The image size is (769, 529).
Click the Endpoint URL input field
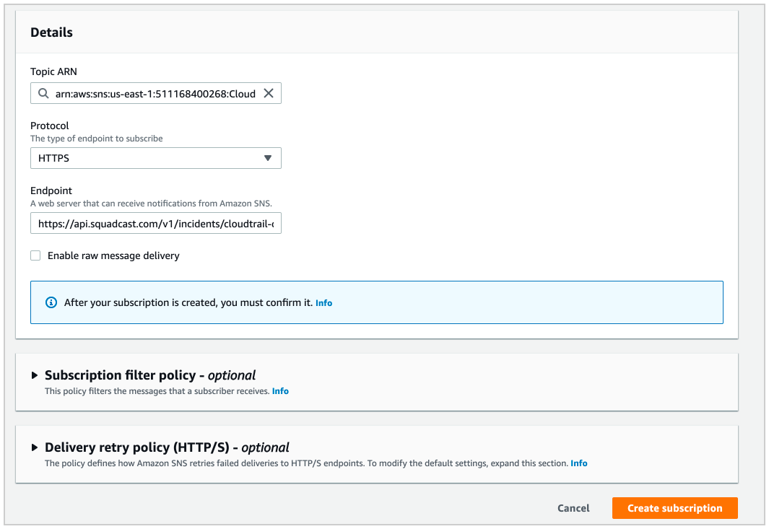point(156,224)
